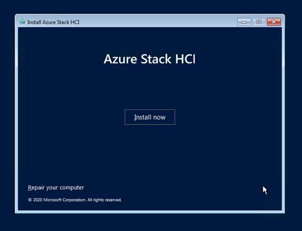The image size is (302, 231).
Task: Click the setup icon in title bar
Action: pos(22,22)
